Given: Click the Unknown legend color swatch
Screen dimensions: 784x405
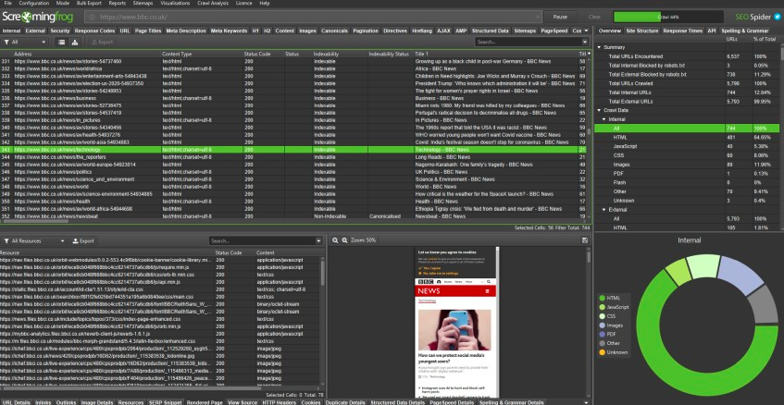Looking at the screenshot, I should tap(602, 352).
